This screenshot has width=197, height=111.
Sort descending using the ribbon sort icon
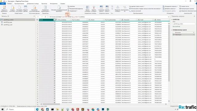pyautogui.click(x=112, y=9)
